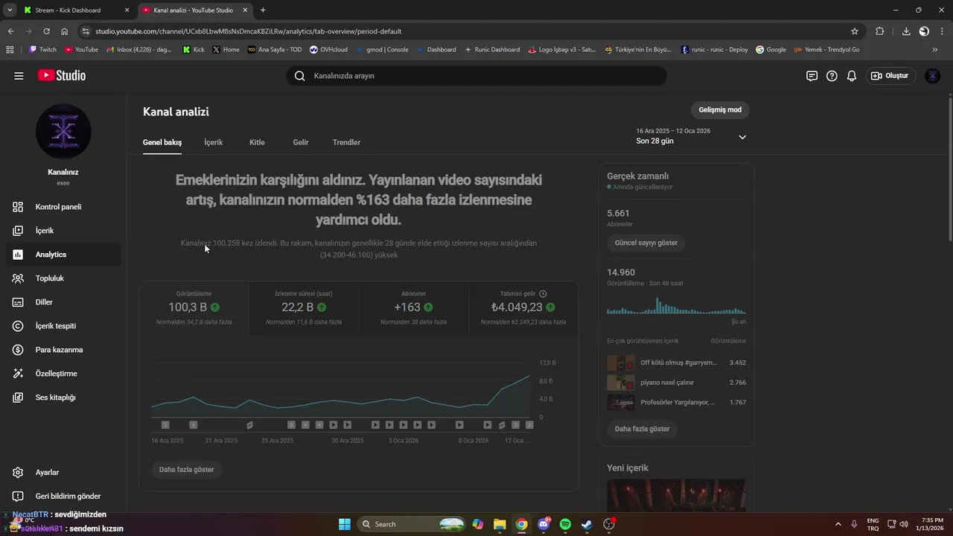
Task: Open the Runic Dashboard bookmark
Action: (491, 50)
